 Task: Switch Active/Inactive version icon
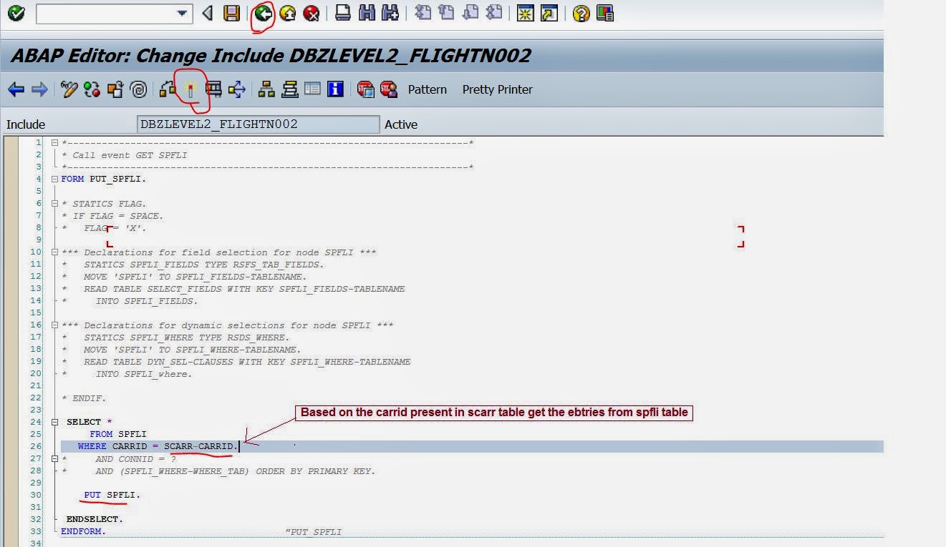[92, 89]
